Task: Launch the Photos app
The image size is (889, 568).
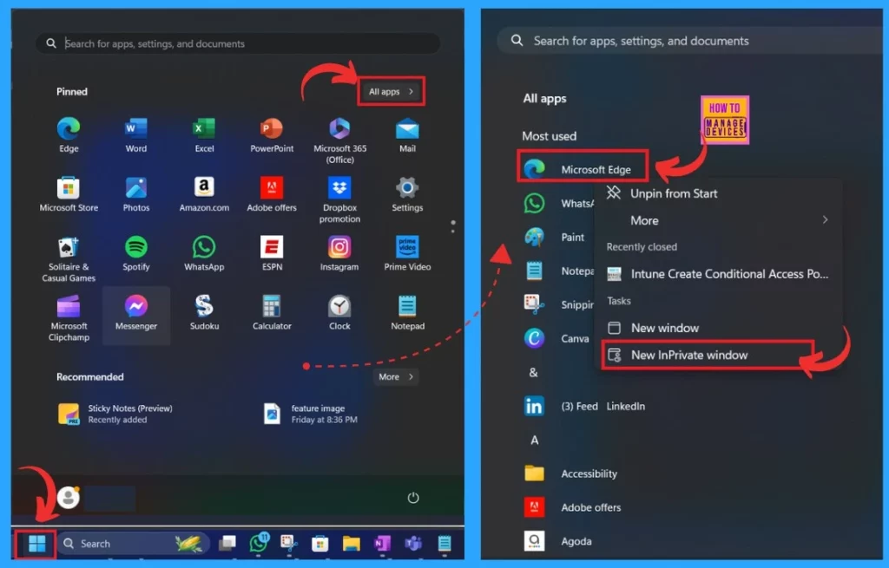Action: (x=136, y=194)
